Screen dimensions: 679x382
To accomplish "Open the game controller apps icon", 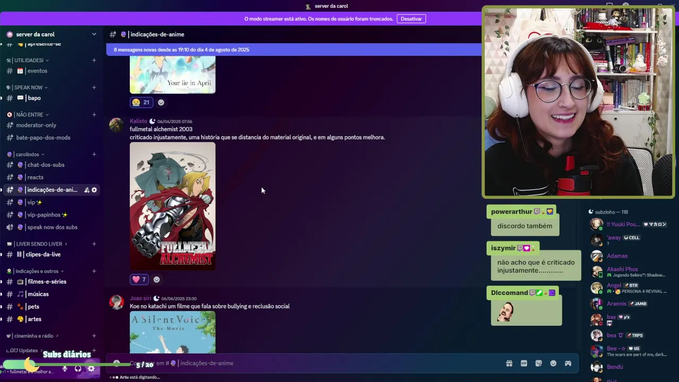I will (x=568, y=363).
